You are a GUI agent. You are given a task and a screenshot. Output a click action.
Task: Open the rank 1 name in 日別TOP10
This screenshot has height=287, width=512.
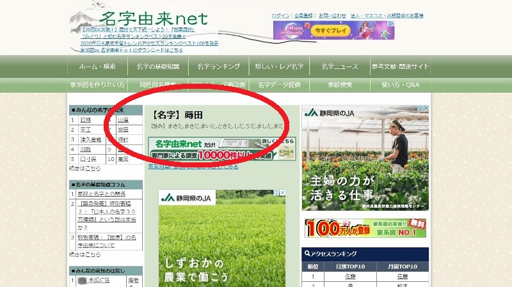[x=350, y=277]
